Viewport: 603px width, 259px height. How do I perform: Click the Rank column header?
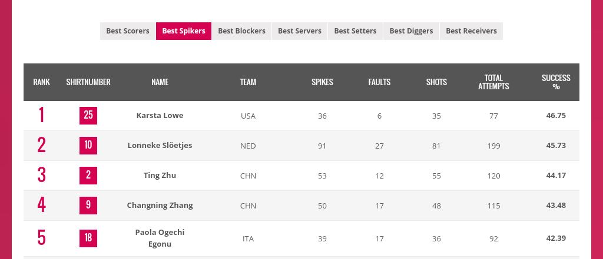[x=41, y=82]
